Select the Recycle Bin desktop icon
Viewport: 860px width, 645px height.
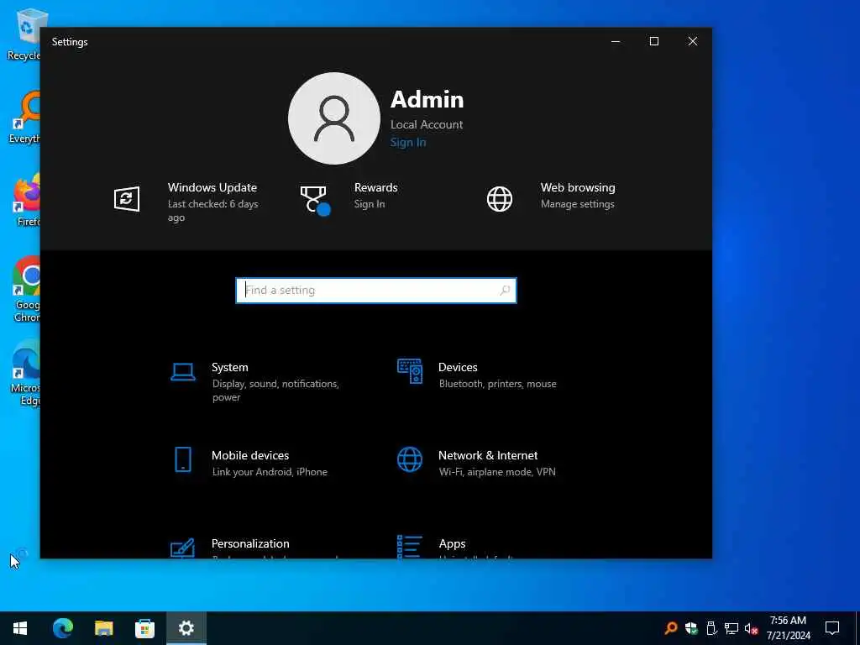(x=24, y=35)
